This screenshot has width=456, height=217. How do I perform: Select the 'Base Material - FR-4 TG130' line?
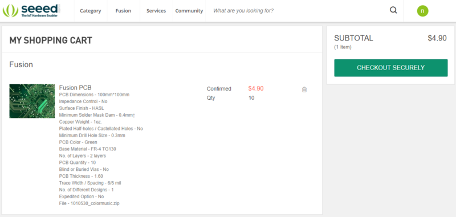click(x=88, y=149)
